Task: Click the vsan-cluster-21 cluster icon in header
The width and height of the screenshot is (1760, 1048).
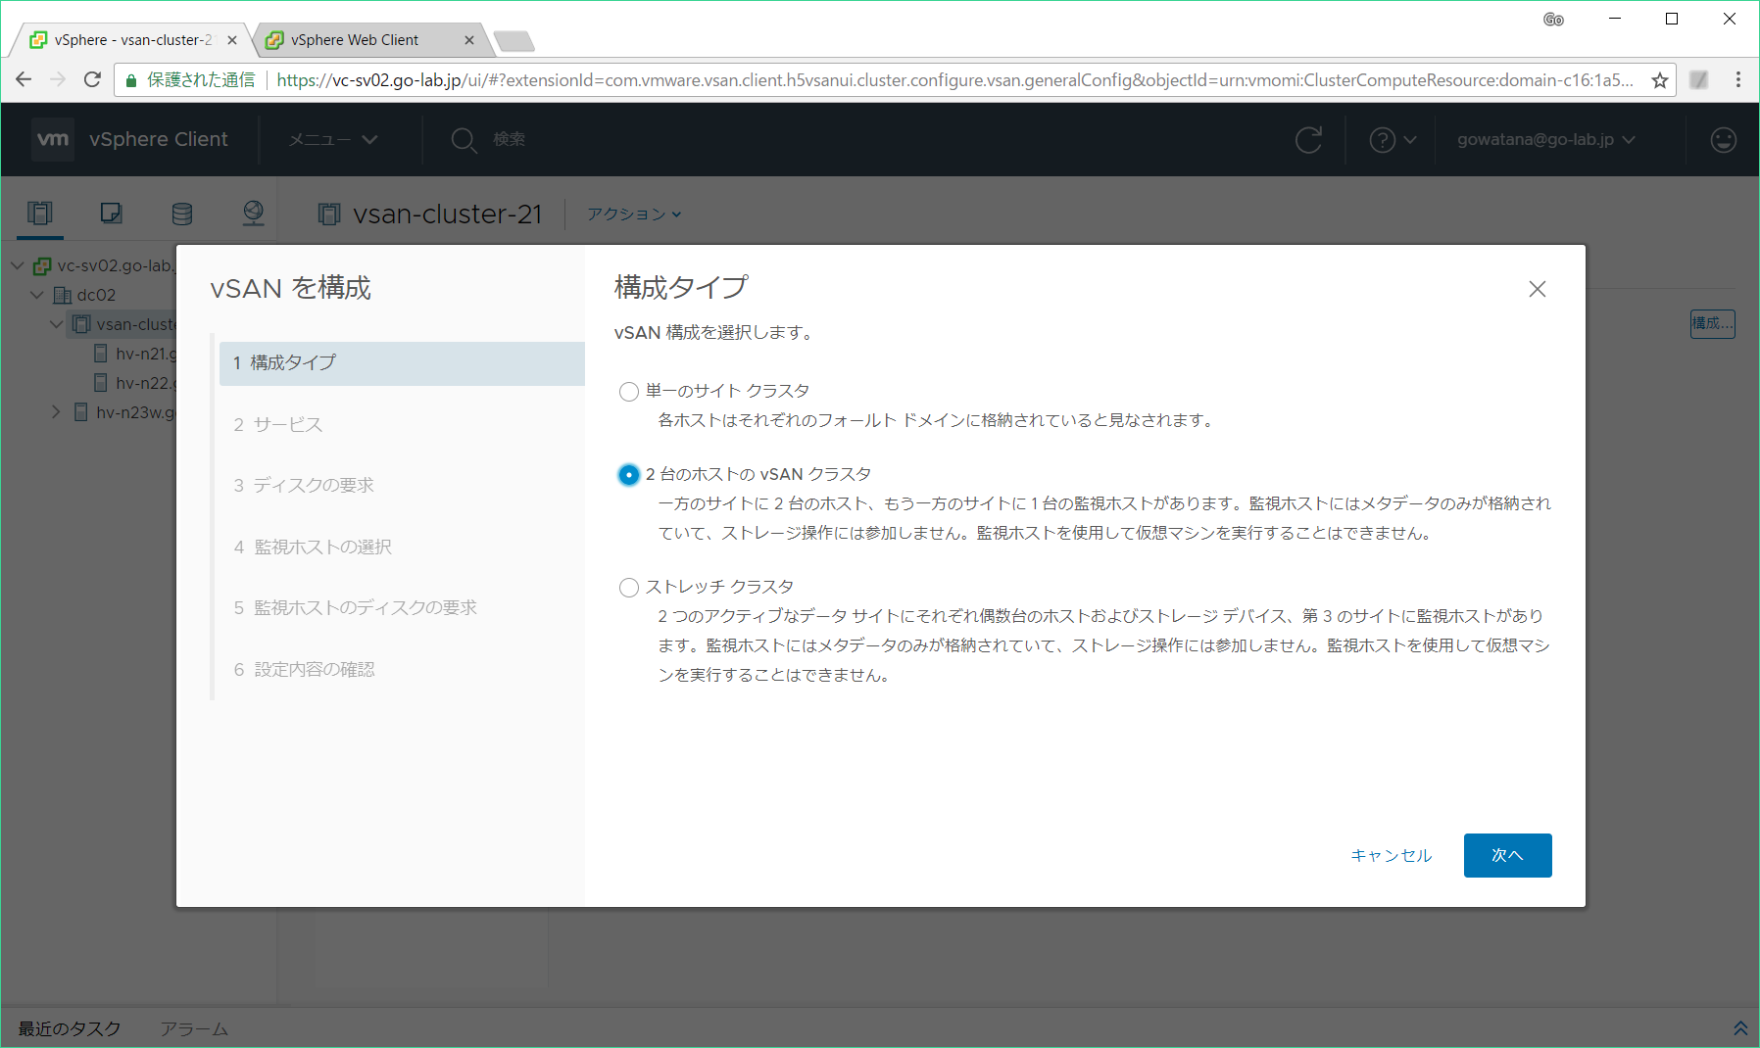Action: [329, 214]
